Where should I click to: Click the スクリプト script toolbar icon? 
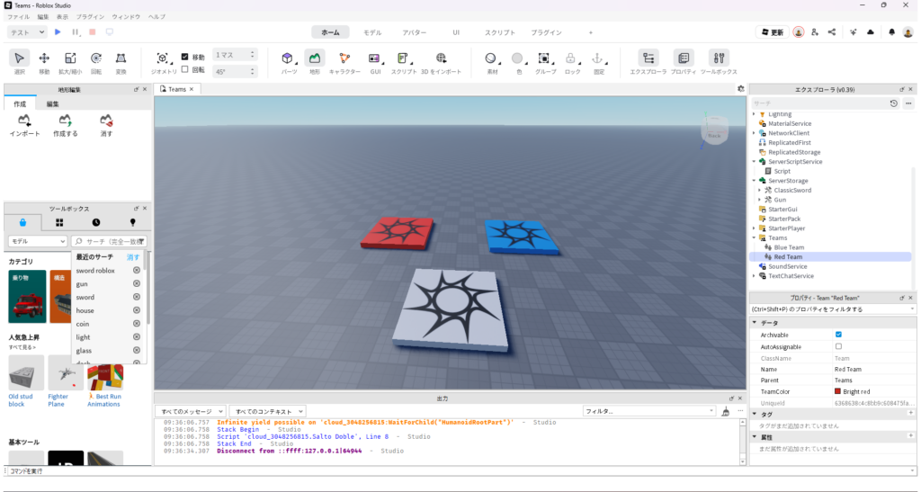click(x=404, y=58)
